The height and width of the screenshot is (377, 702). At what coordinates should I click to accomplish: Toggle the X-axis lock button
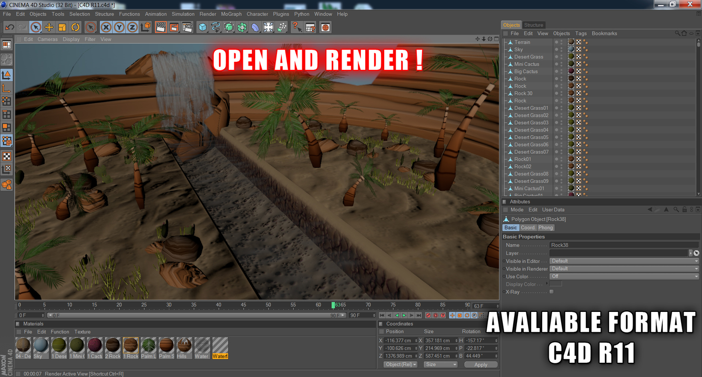pos(106,28)
